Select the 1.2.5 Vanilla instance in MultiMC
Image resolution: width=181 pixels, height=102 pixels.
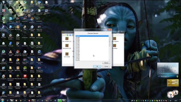pos(67,55)
